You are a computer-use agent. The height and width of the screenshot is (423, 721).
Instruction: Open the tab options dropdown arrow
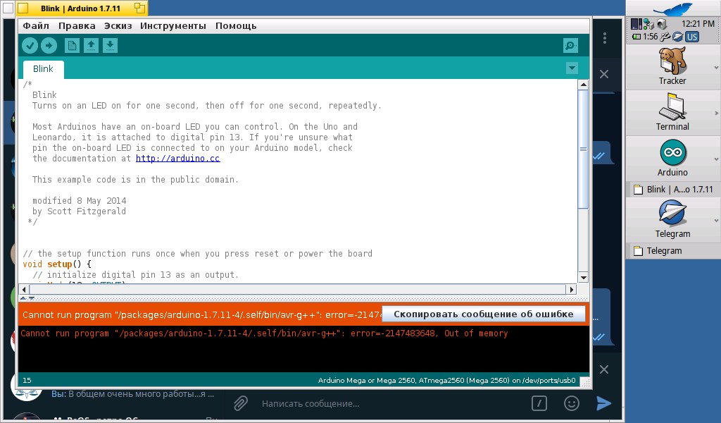(572, 68)
